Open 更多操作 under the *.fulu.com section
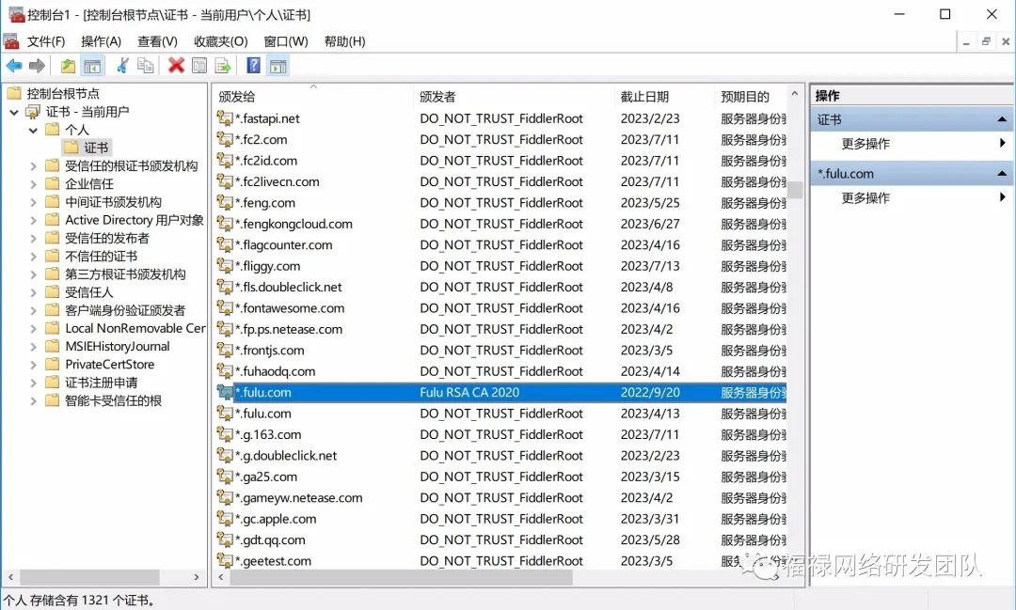 (912, 197)
